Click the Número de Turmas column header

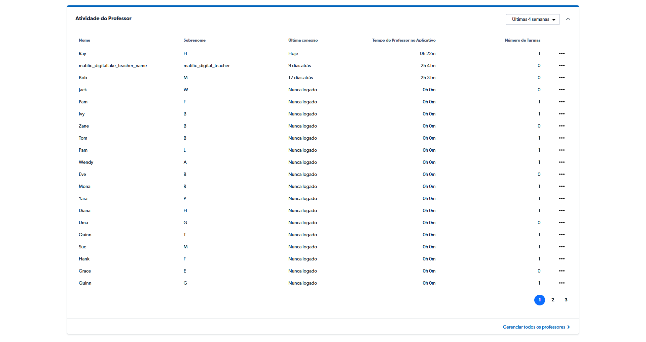click(522, 40)
